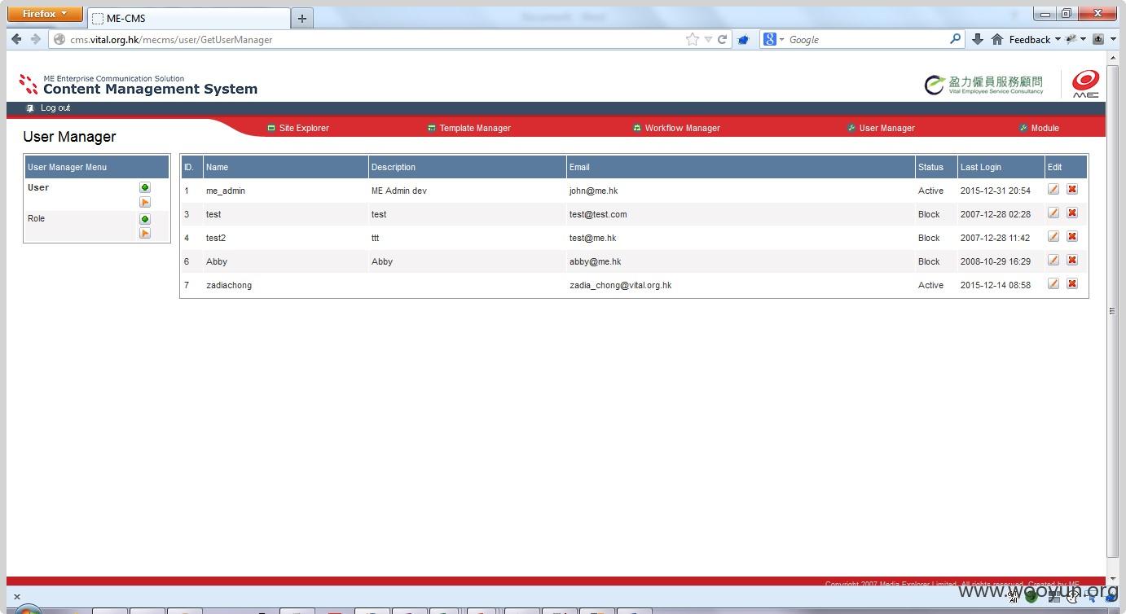Log out of the CMS
The image size is (1126, 614).
pos(55,108)
